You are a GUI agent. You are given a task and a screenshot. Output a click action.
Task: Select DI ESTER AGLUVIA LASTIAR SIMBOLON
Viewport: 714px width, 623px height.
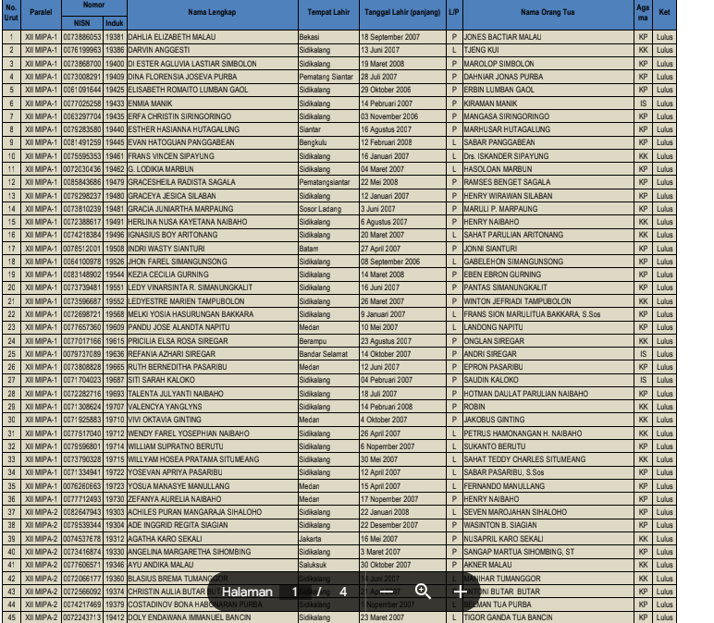pos(192,64)
